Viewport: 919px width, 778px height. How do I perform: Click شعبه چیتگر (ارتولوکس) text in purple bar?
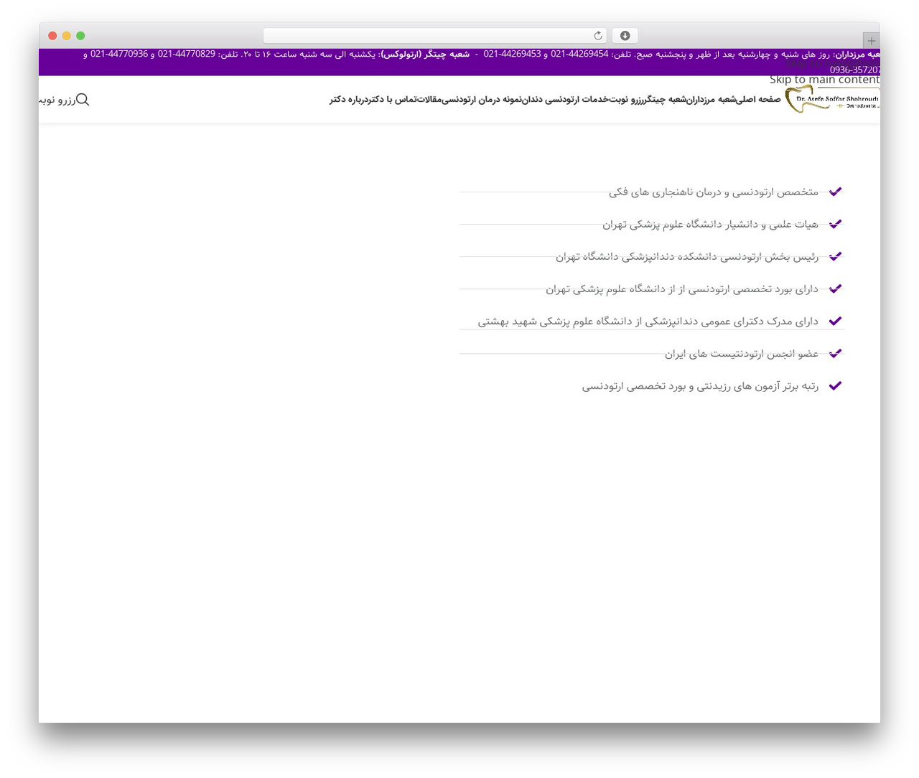click(x=425, y=54)
